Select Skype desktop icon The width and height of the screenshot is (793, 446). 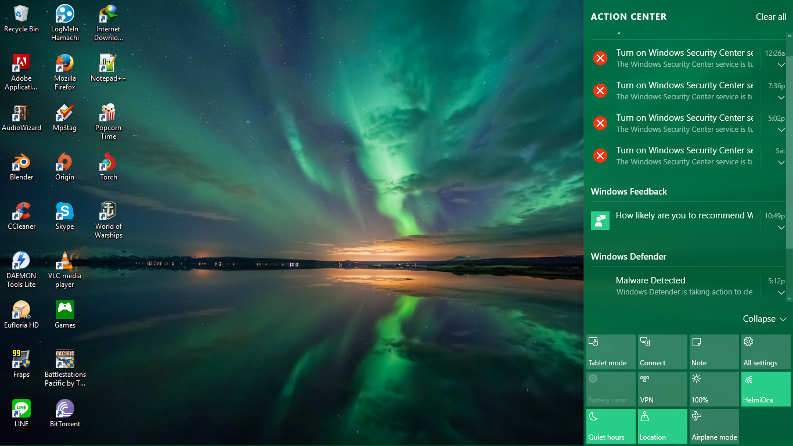(65, 216)
